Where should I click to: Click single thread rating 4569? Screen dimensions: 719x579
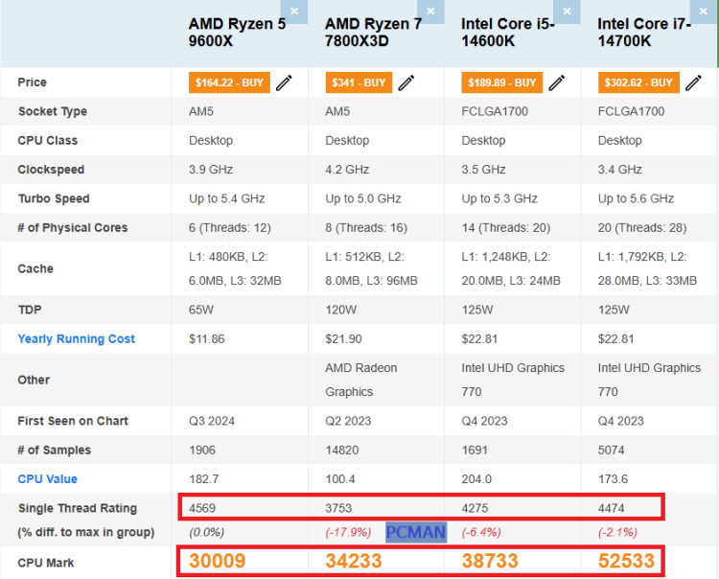(x=202, y=508)
